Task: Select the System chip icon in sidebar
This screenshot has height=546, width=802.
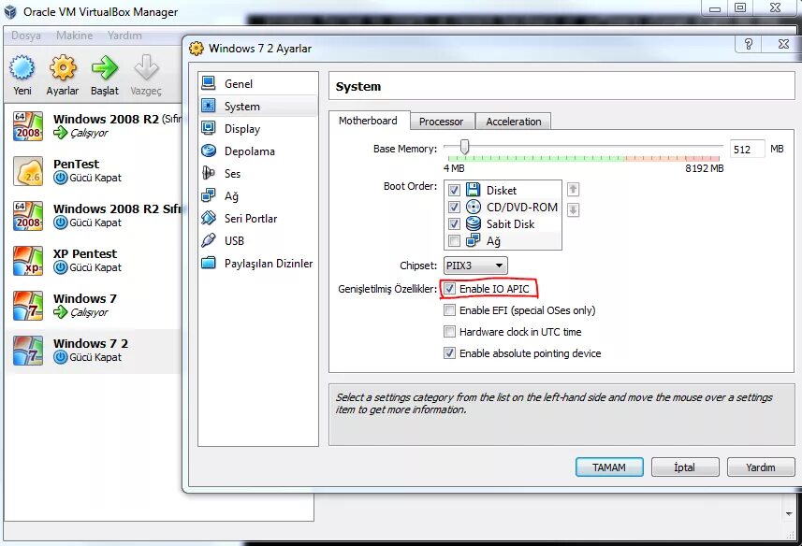Action: [x=209, y=106]
